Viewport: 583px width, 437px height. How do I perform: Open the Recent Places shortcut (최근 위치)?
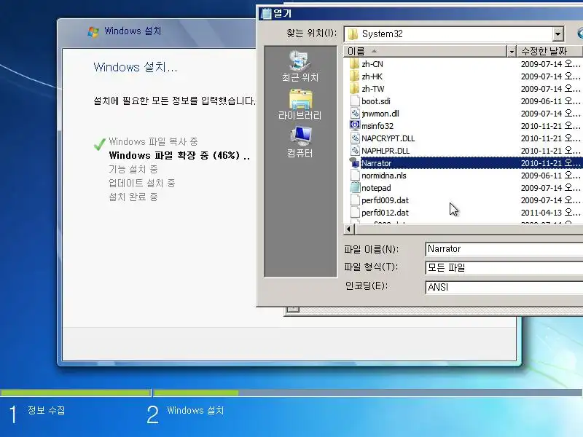coord(300,66)
